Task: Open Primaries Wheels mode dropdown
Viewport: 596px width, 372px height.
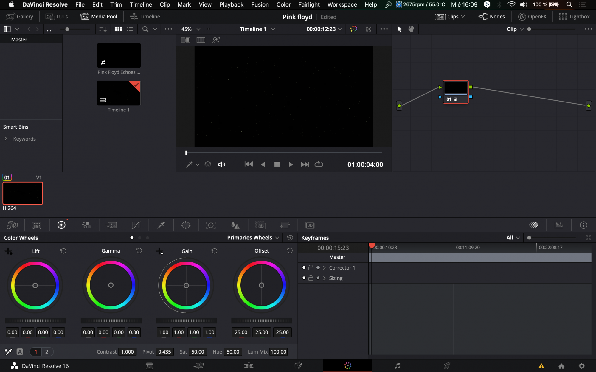Action: [253, 238]
